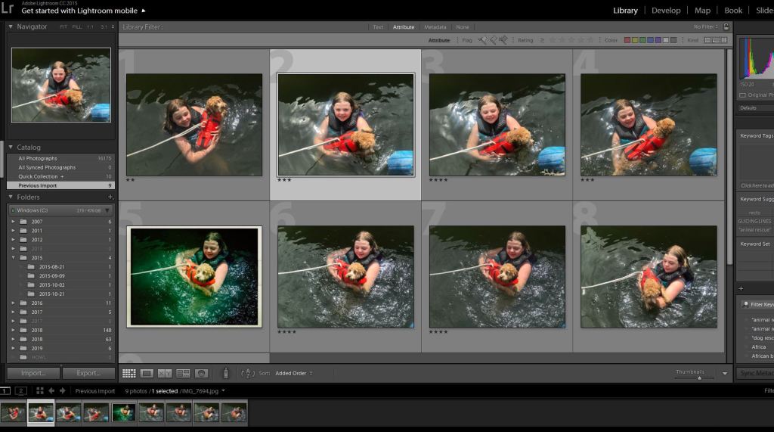Select the green-tinted fifth grid photo

tap(194, 277)
